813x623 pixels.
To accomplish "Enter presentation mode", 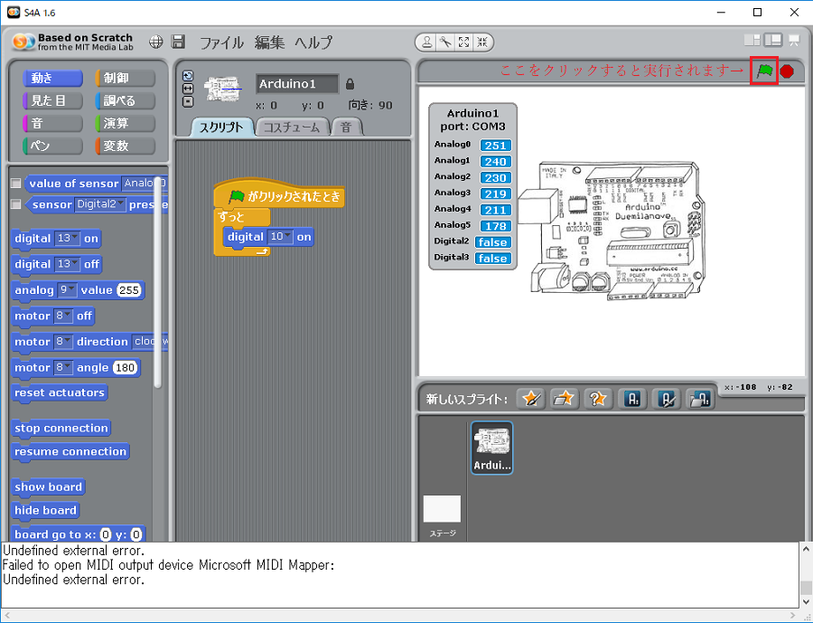I will [x=794, y=40].
